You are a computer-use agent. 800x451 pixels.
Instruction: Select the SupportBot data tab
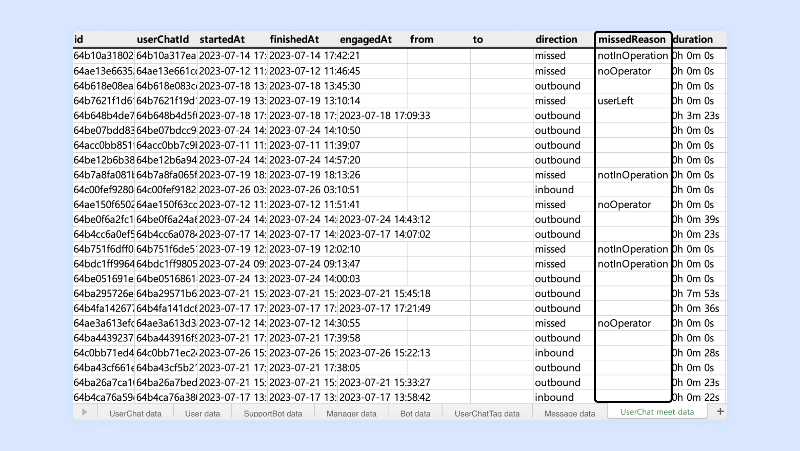273,413
